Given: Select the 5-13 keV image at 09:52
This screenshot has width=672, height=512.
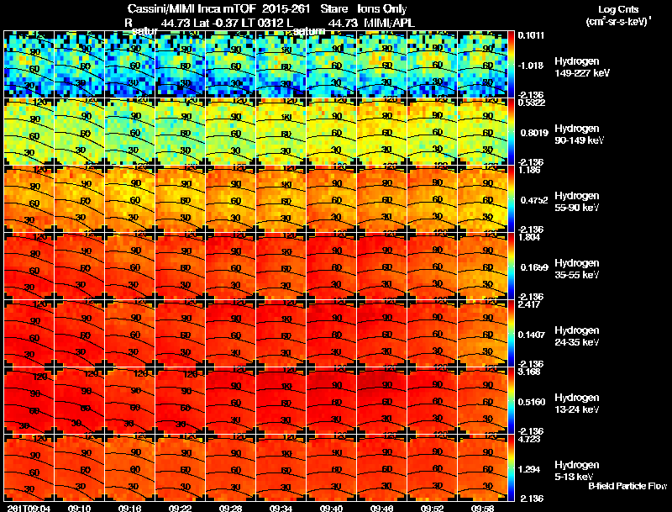Looking at the screenshot, I should (x=432, y=468).
